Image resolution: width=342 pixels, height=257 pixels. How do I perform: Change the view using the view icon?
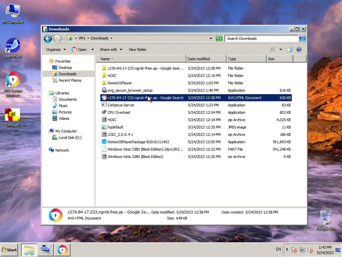coord(273,50)
